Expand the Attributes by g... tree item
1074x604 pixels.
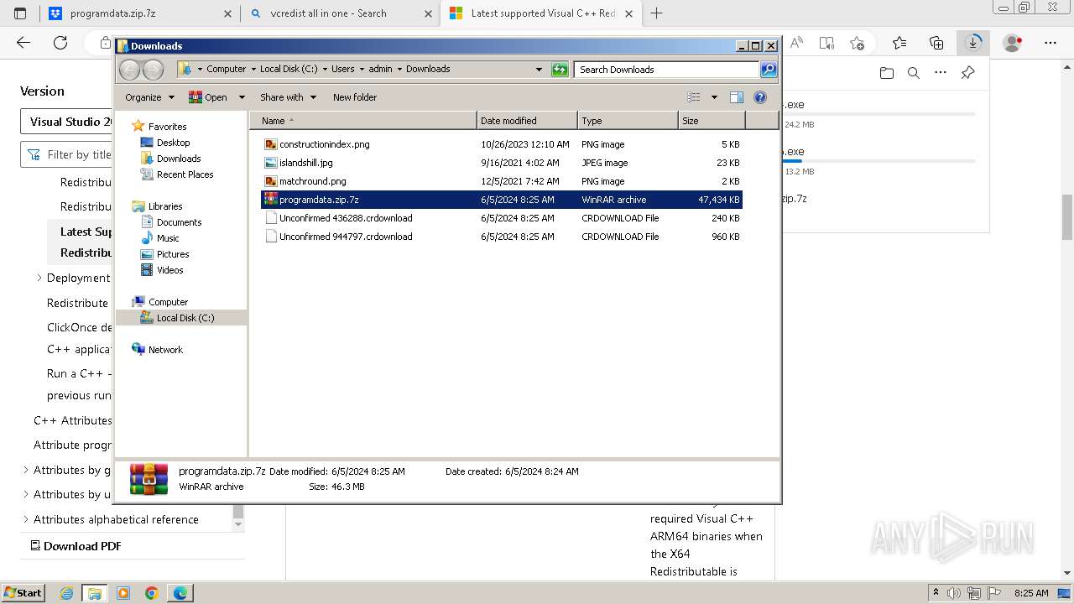coord(25,470)
